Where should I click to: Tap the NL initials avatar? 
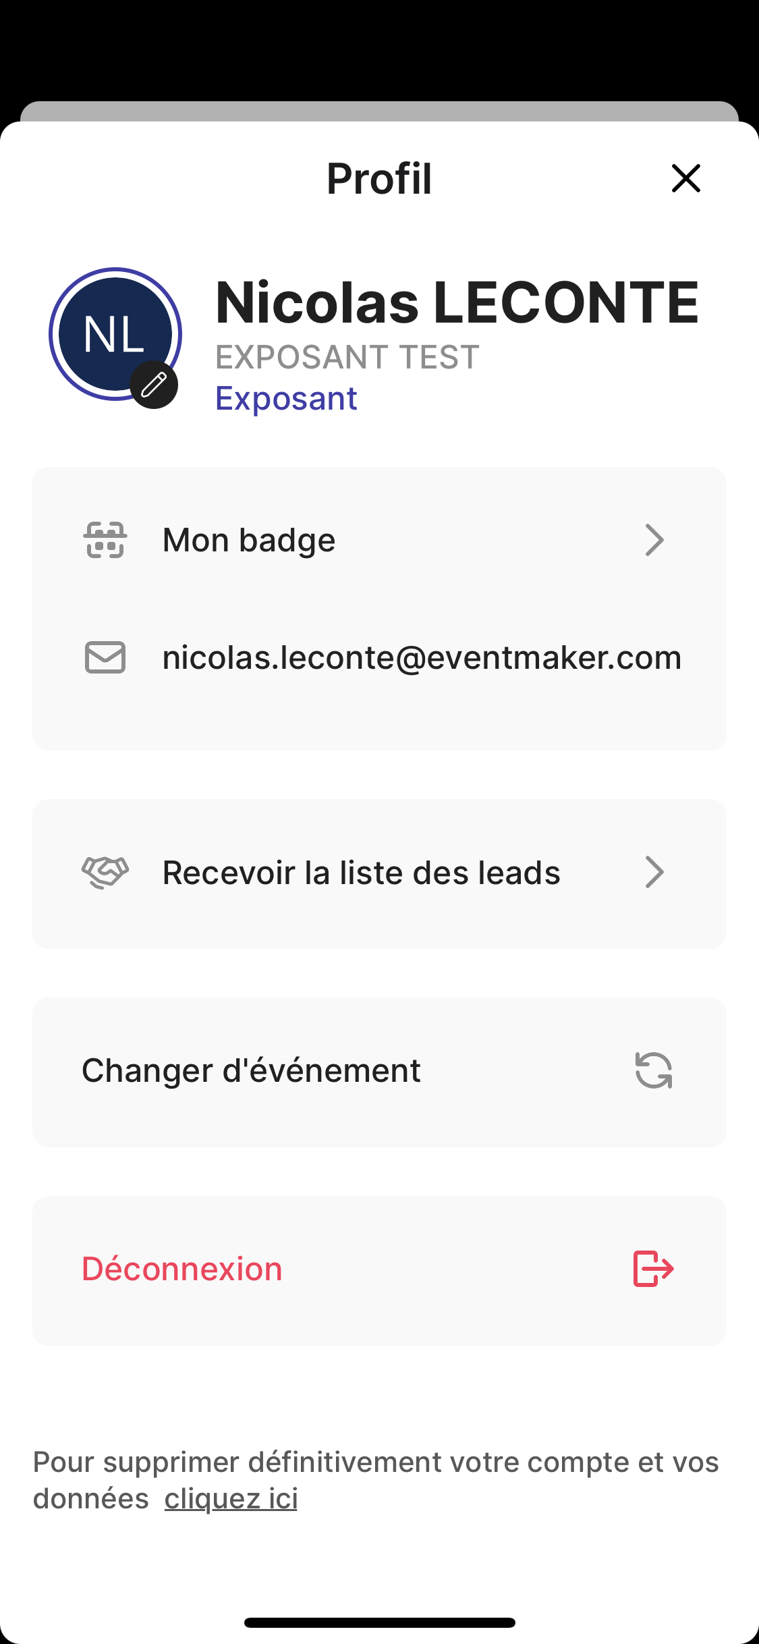pos(113,332)
